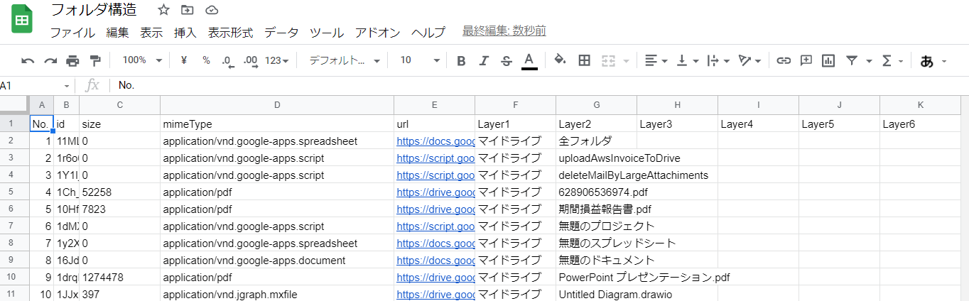Open the 編集 menu
The height and width of the screenshot is (301, 969).
pos(117,32)
